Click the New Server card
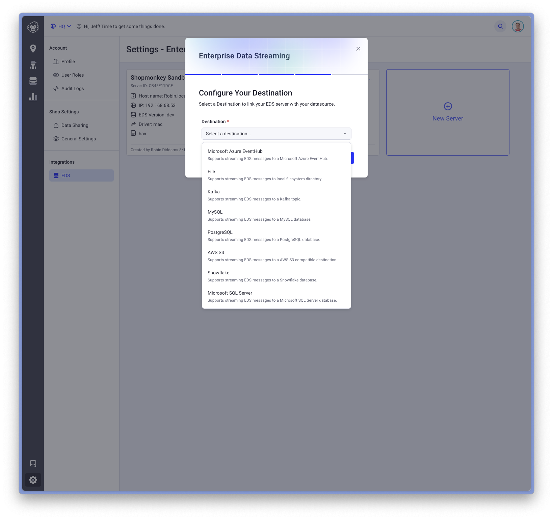553x519 pixels. click(448, 112)
